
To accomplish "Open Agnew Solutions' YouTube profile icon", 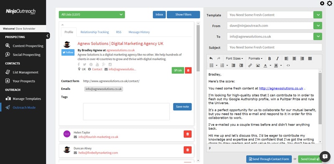I will [97, 65].
